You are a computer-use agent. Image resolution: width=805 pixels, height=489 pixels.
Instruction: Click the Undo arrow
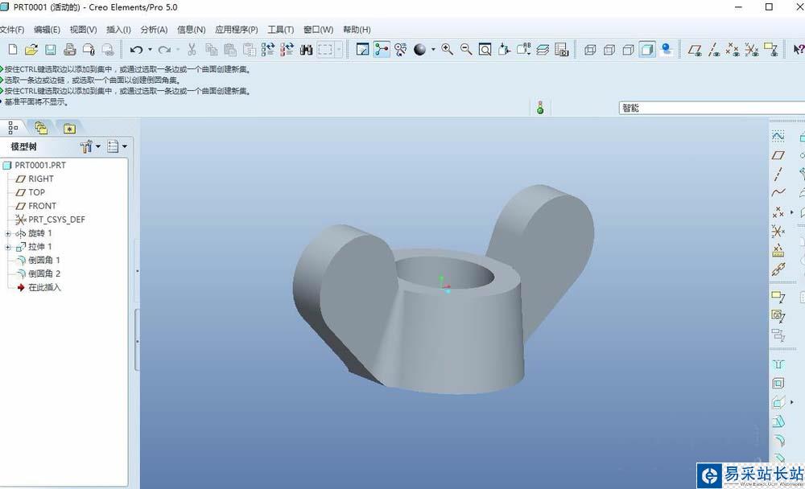tap(136, 50)
